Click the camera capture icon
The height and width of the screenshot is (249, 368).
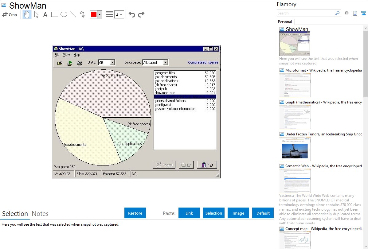click(x=346, y=13)
